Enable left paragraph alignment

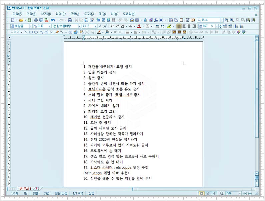click(x=184, y=26)
